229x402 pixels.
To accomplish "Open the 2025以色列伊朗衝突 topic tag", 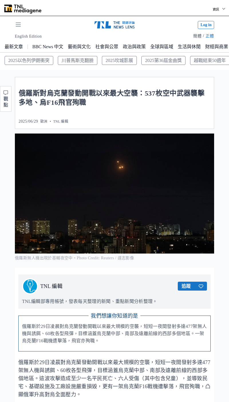I will 29,60.
